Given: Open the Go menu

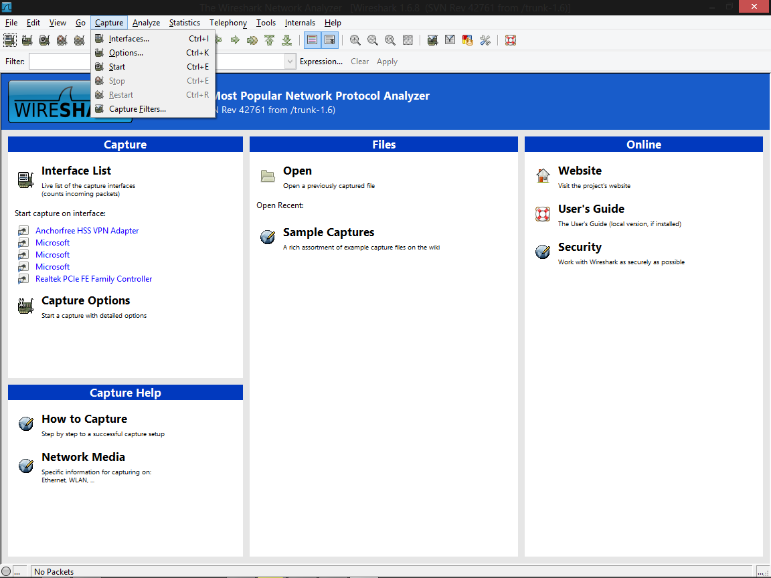Looking at the screenshot, I should (80, 23).
